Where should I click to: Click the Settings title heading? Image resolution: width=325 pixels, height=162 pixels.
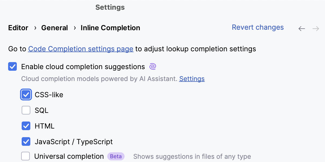pyautogui.click(x=110, y=7)
